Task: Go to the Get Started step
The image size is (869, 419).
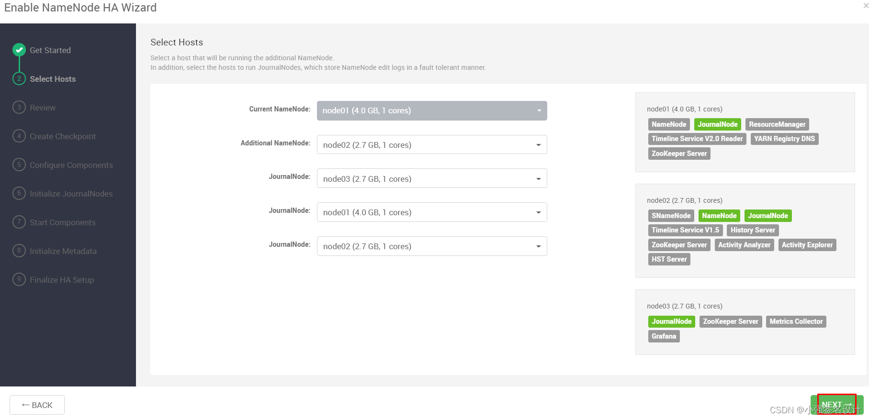Action: coord(50,50)
